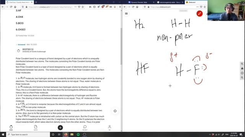Click the tracking protection shield in OneClass address bar
The image size is (245, 137).
(23, 7)
